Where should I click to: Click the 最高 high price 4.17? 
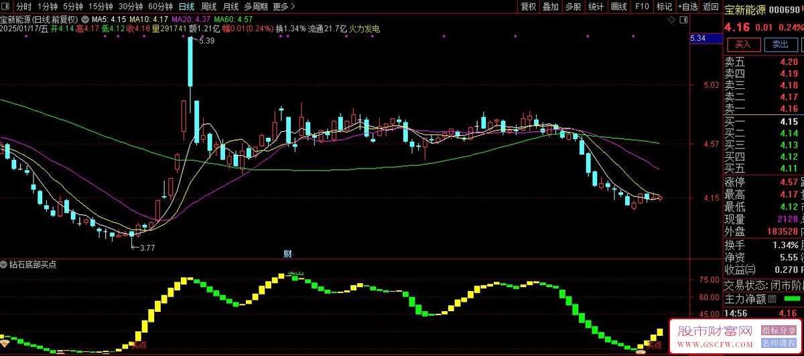point(788,195)
